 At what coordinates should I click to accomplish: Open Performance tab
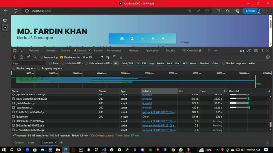point(114,50)
